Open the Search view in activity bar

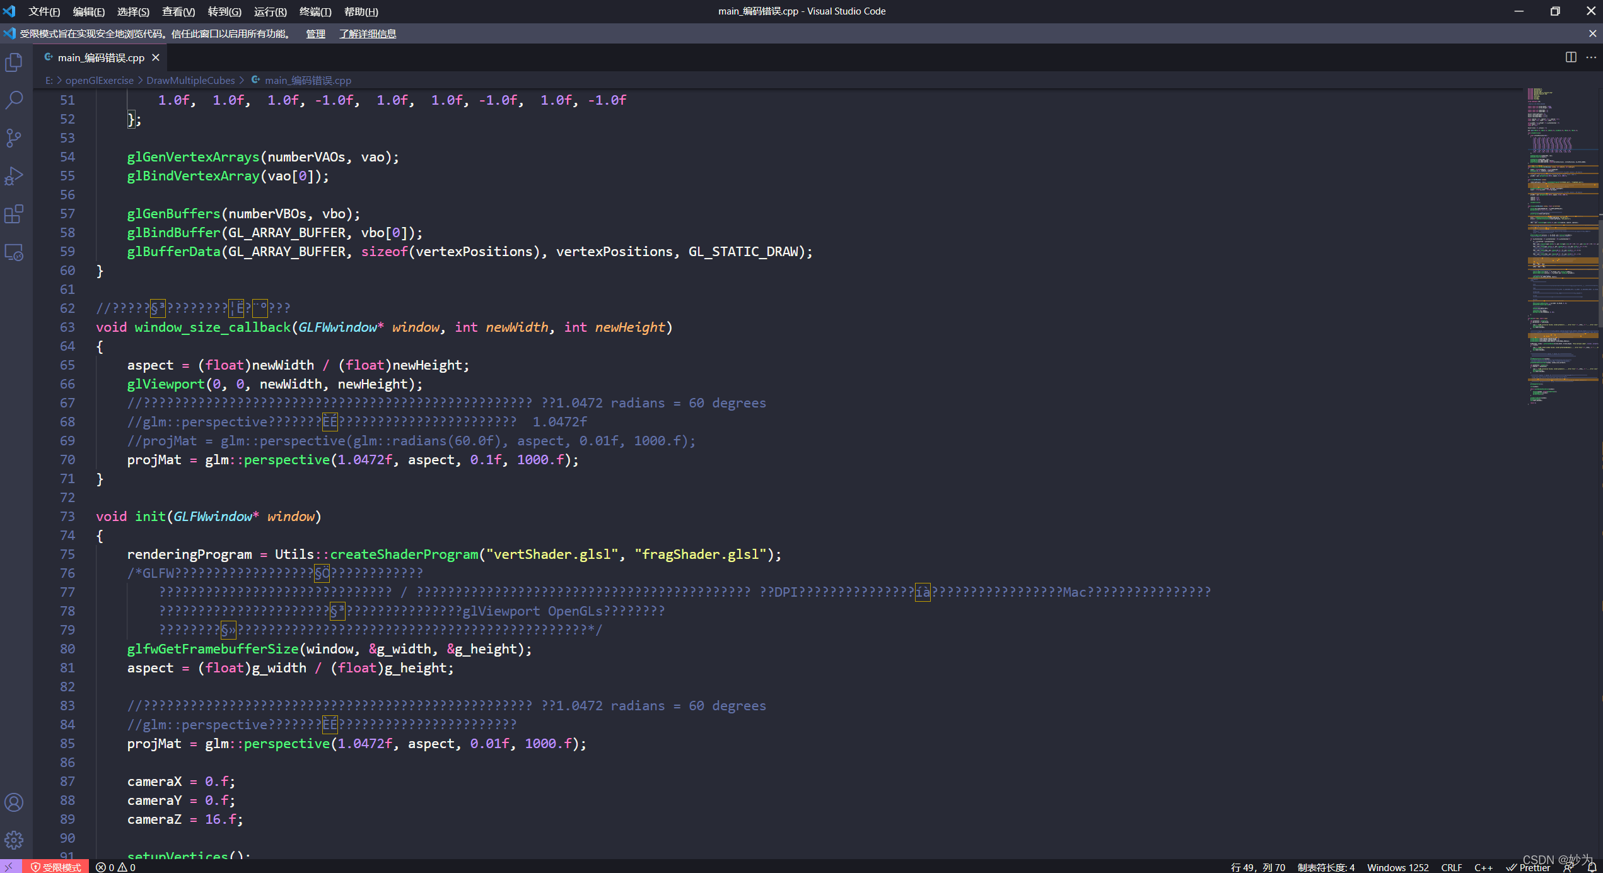(14, 100)
